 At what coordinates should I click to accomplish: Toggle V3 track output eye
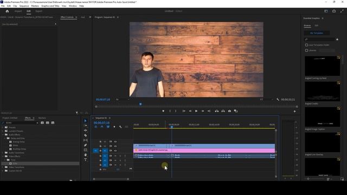coord(115,141)
